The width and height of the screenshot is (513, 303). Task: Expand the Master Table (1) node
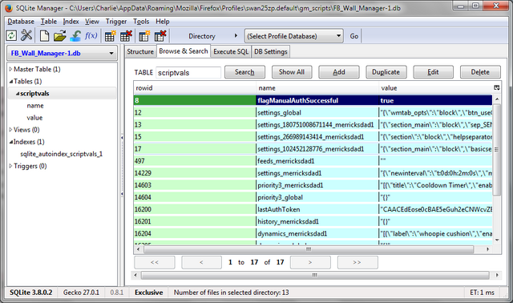coord(10,69)
